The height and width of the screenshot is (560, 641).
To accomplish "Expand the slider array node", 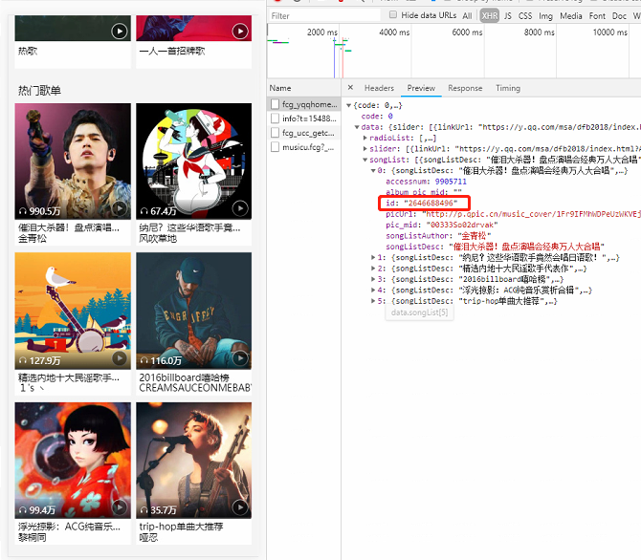I will [365, 149].
